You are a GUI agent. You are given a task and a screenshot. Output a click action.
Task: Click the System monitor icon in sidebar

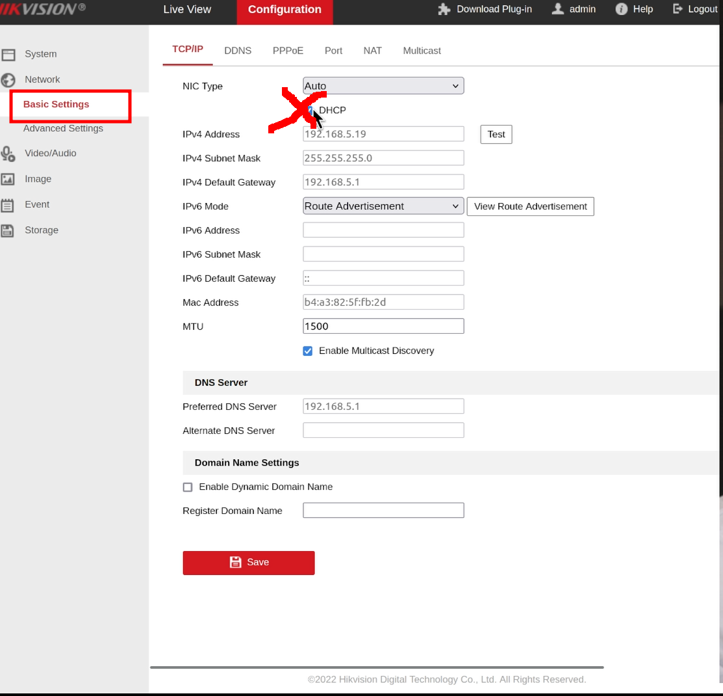[x=8, y=55]
